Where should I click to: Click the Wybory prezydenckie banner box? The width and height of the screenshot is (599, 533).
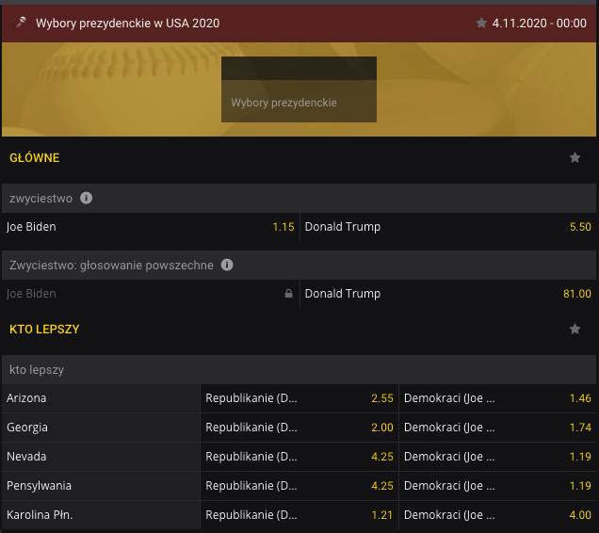[x=299, y=89]
